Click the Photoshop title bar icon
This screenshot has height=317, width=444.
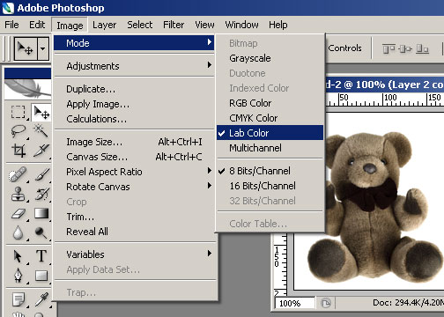click(8, 8)
